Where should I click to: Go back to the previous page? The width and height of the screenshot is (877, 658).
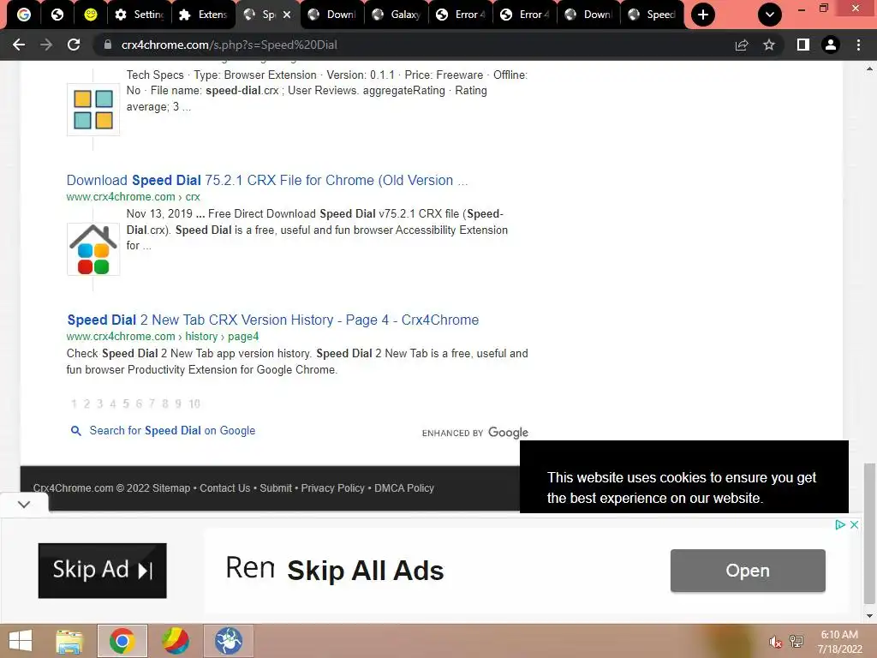[x=19, y=45]
